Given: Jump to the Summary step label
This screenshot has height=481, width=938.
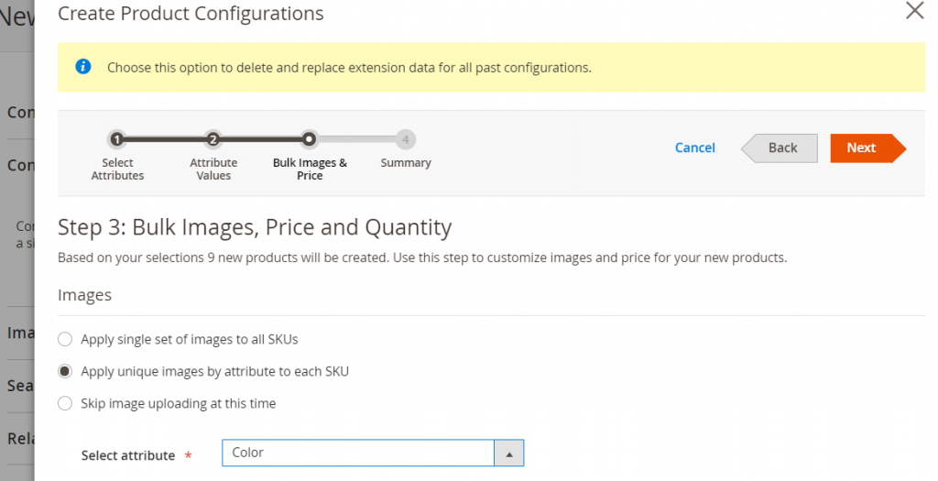Looking at the screenshot, I should pos(406,163).
